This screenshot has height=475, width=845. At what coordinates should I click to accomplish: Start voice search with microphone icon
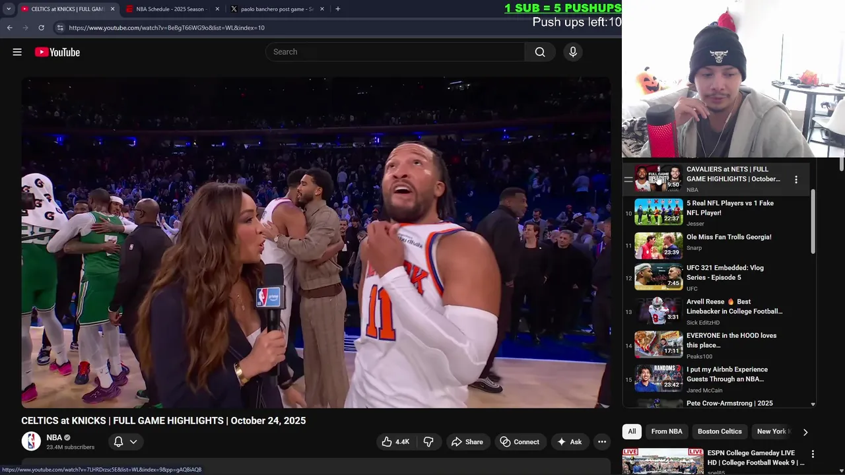point(573,52)
